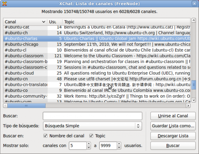Focus the Buscar search text field
This screenshot has height=154, width=199.
(93, 116)
